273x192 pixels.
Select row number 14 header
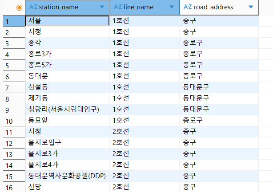tap(14, 165)
